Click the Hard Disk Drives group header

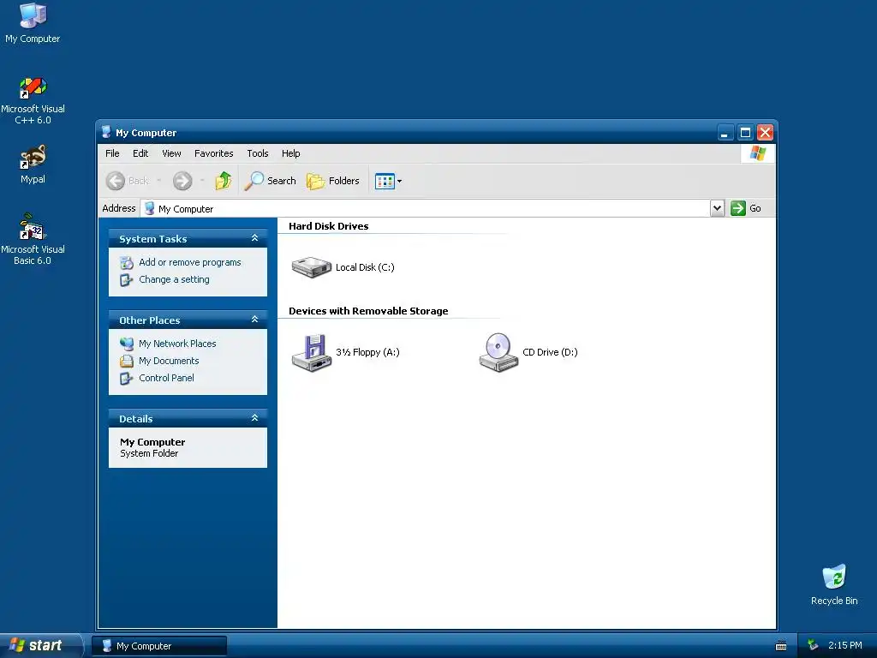click(x=328, y=226)
